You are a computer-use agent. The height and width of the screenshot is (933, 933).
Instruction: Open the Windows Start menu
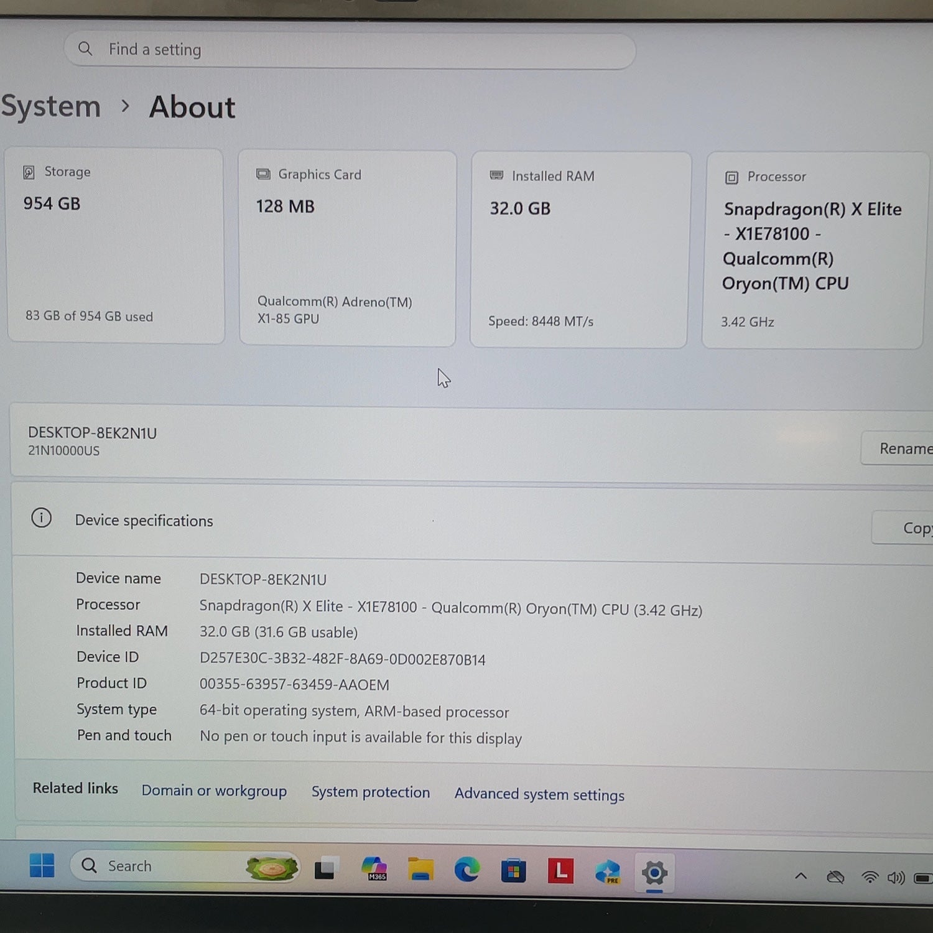coord(42,865)
